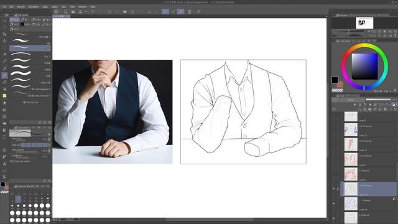Click the Save icon in command bar
Viewport: 398px width, 224px height.
[80, 12]
